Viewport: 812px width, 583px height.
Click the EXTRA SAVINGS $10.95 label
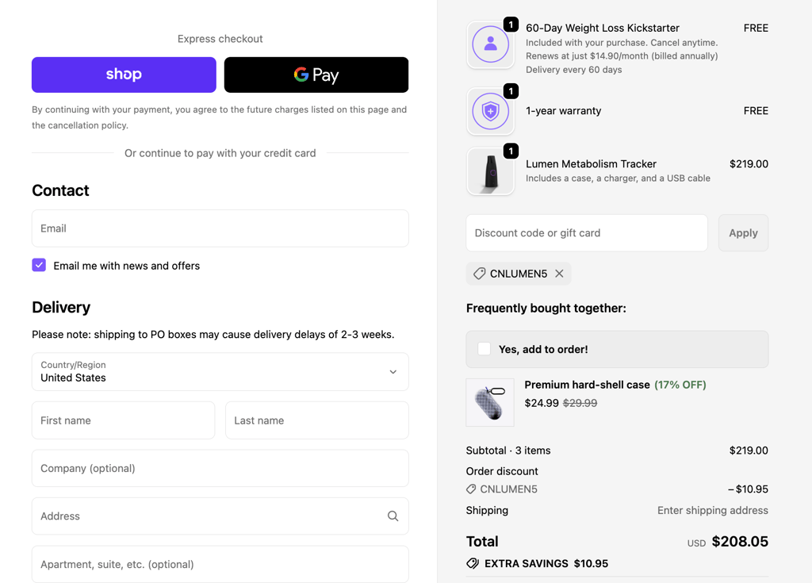coord(546,563)
